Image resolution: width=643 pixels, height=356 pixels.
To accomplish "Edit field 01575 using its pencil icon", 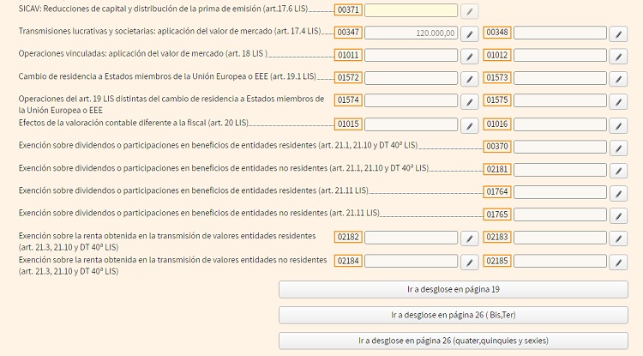I will (x=618, y=101).
